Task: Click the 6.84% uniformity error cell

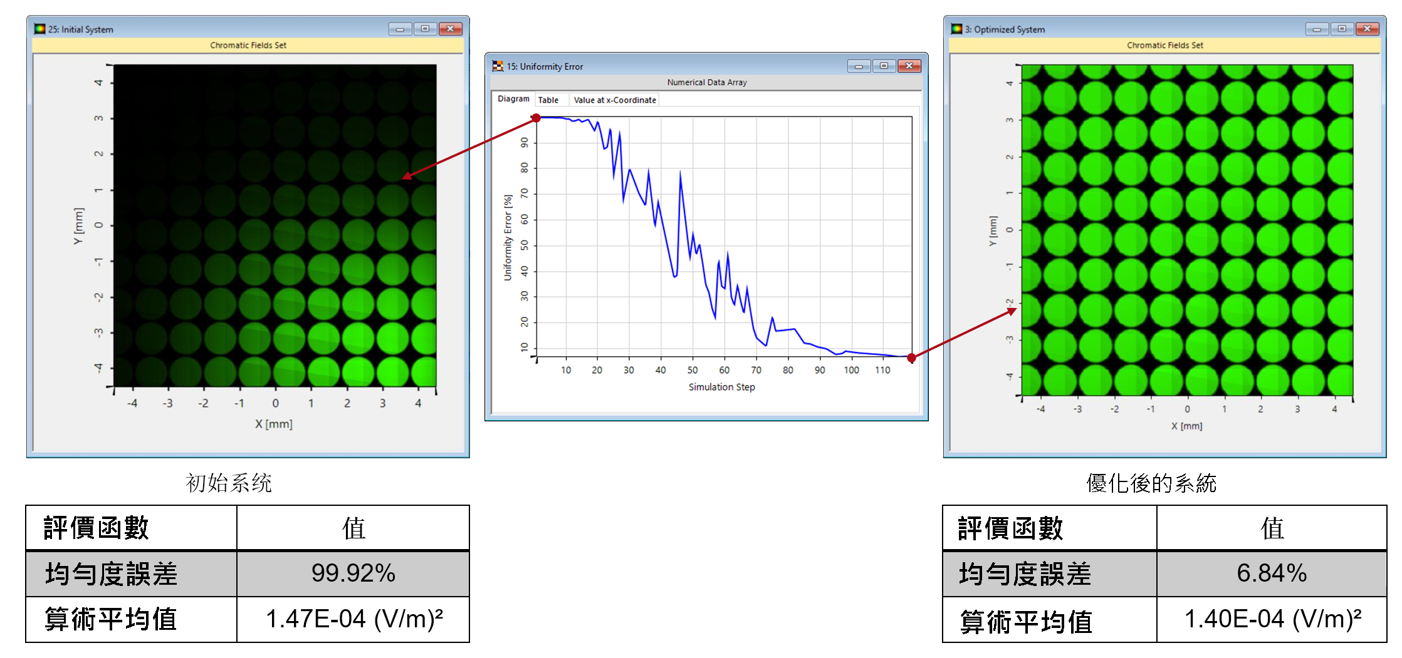Action: (1271, 573)
